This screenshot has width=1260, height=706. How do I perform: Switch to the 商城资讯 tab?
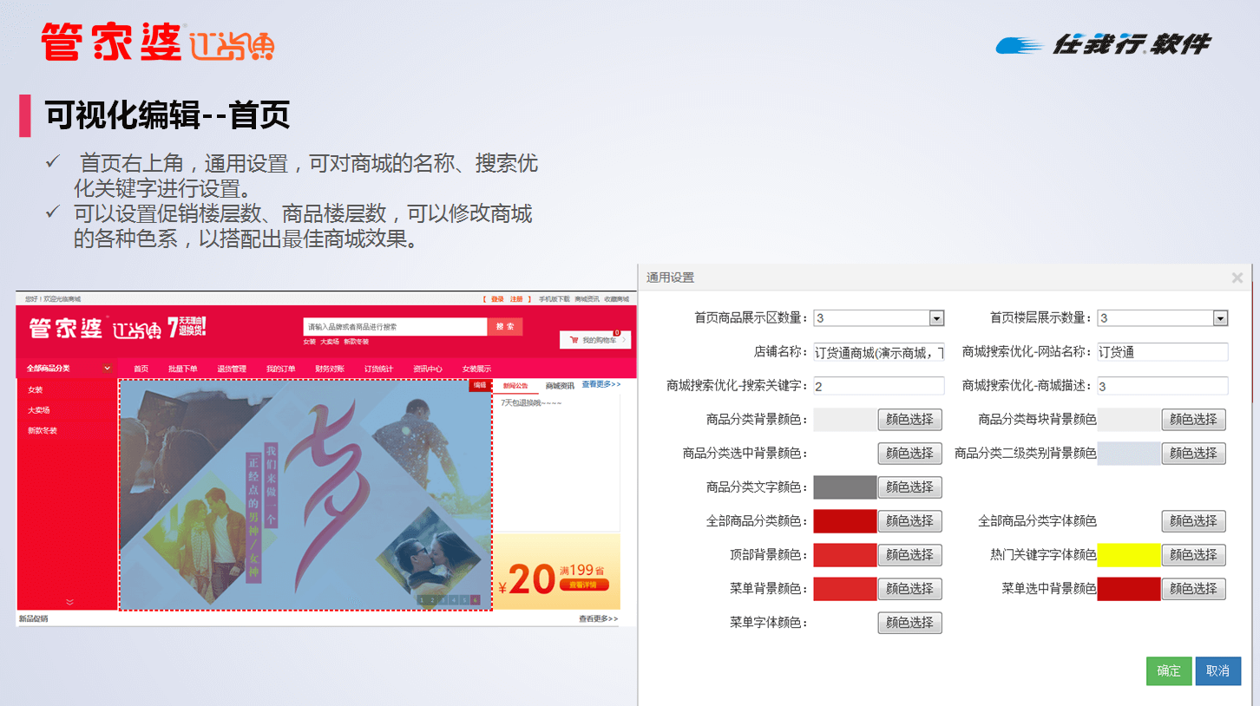[559, 386]
